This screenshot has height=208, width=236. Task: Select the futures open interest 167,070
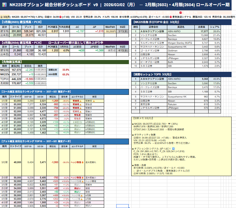click(x=16, y=70)
